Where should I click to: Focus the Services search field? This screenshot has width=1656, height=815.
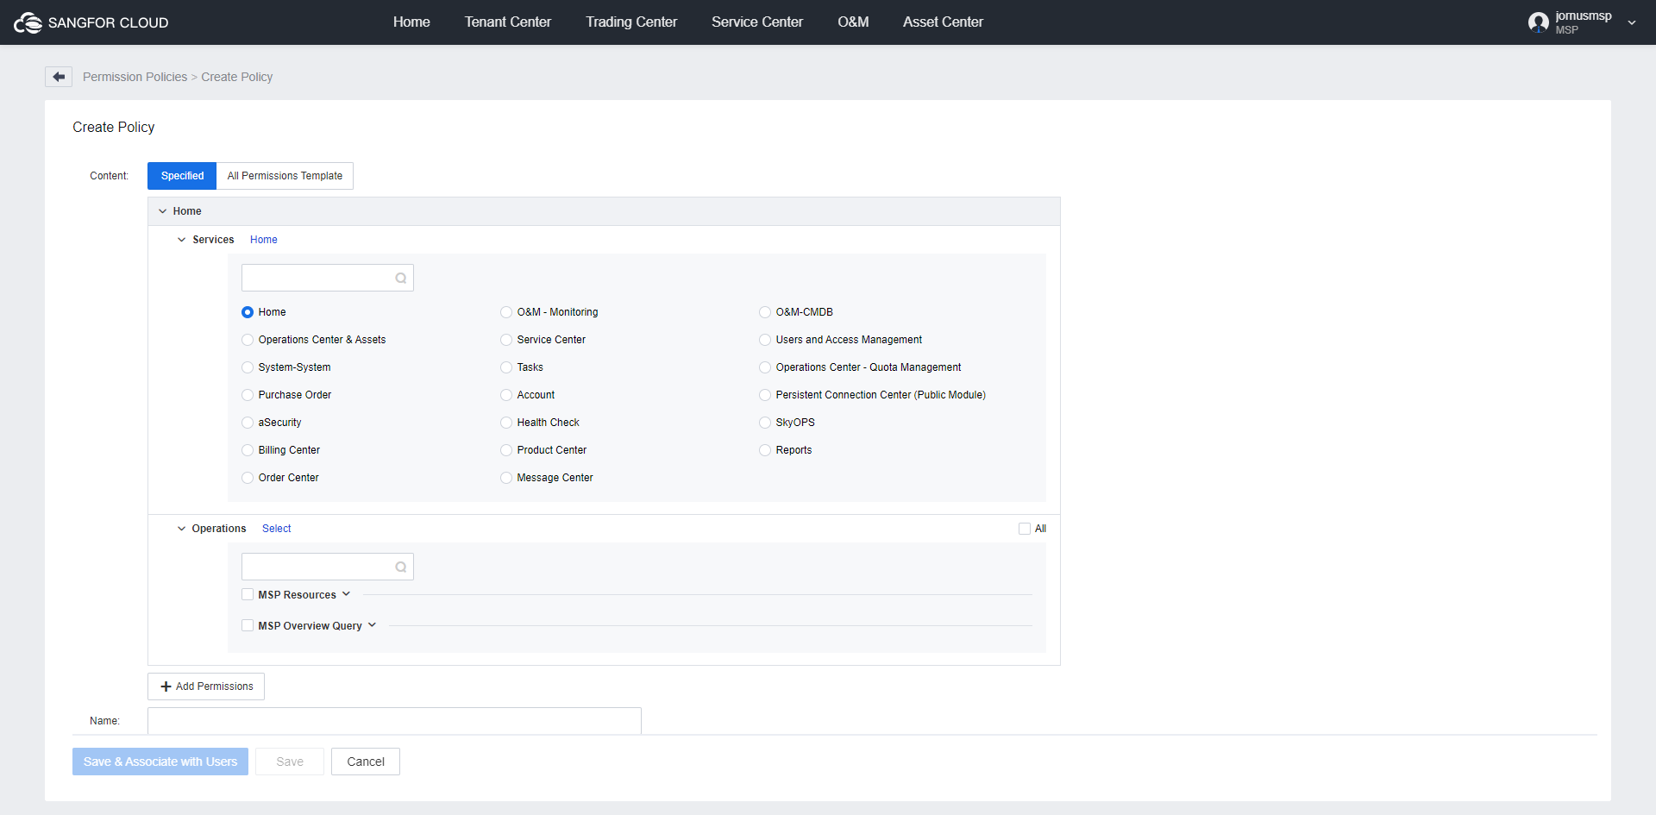click(x=328, y=278)
